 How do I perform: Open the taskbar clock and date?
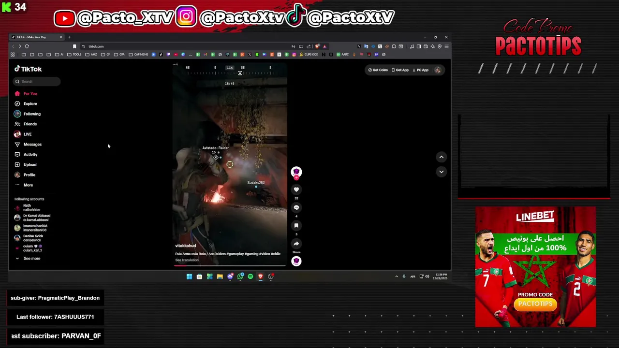coord(441,276)
